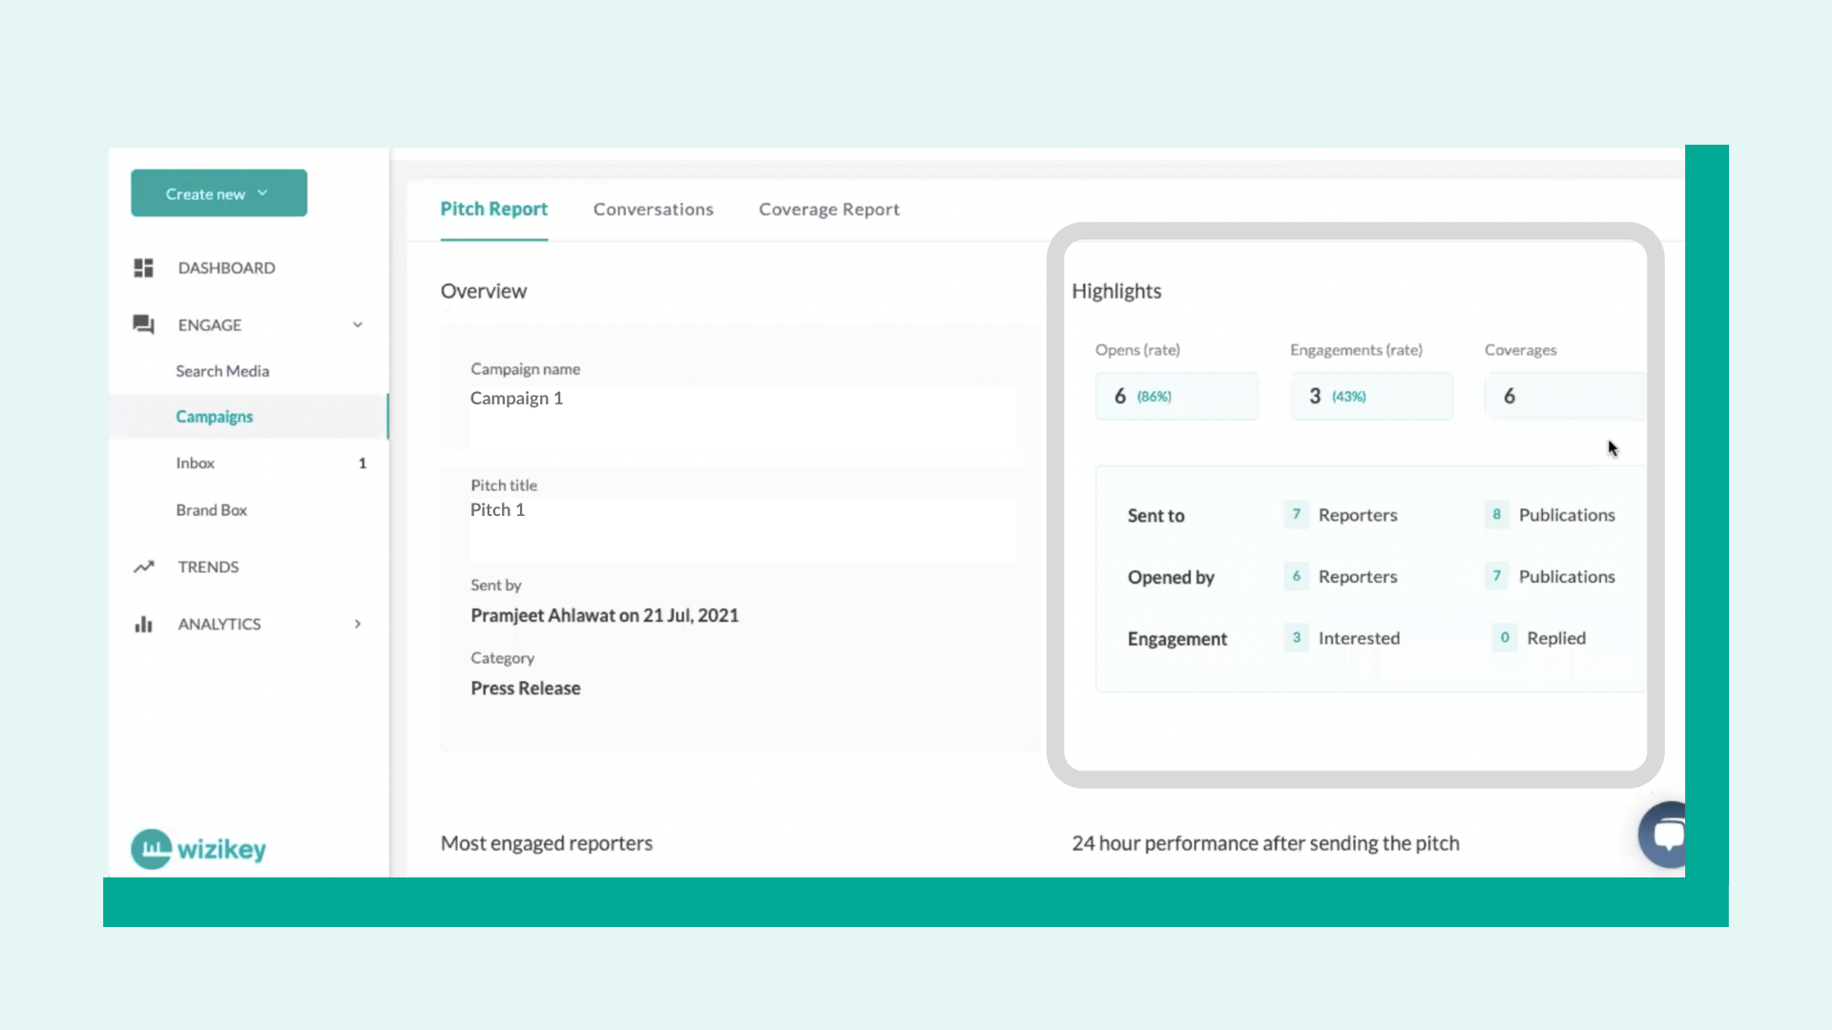The width and height of the screenshot is (1832, 1030).
Task: Open the Inbox sidebar item
Action: 195,463
